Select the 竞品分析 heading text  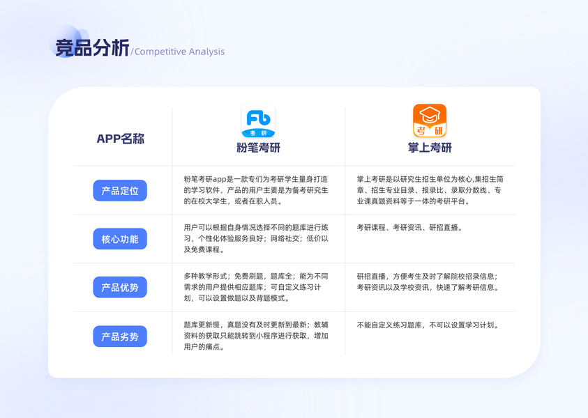coord(92,48)
